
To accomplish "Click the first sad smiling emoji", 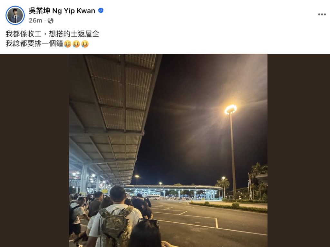I will coord(68,44).
